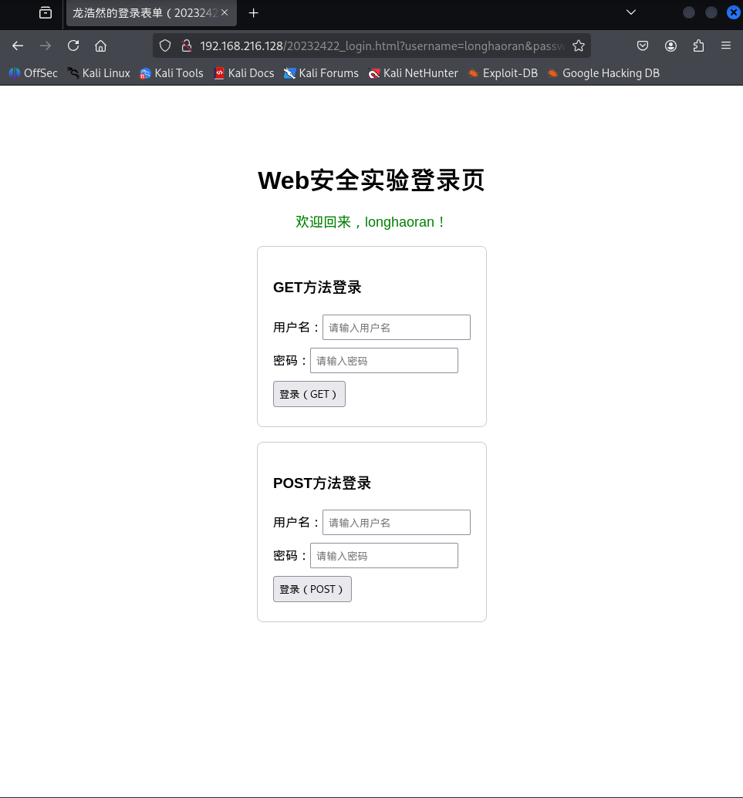Focus GET form username field
Viewport: 743px width, 798px height.
[x=397, y=327]
